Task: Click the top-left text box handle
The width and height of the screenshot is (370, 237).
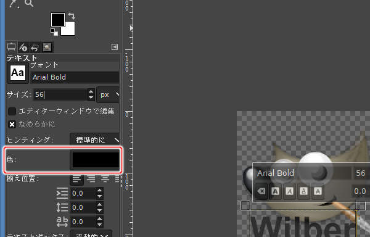Action: point(245,206)
